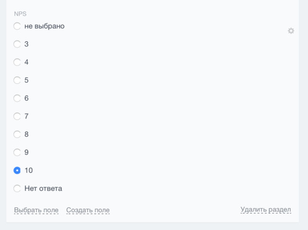Screen dimensions: 308x230
Task: Click the "не выбрано" text label
Action: coord(44,26)
